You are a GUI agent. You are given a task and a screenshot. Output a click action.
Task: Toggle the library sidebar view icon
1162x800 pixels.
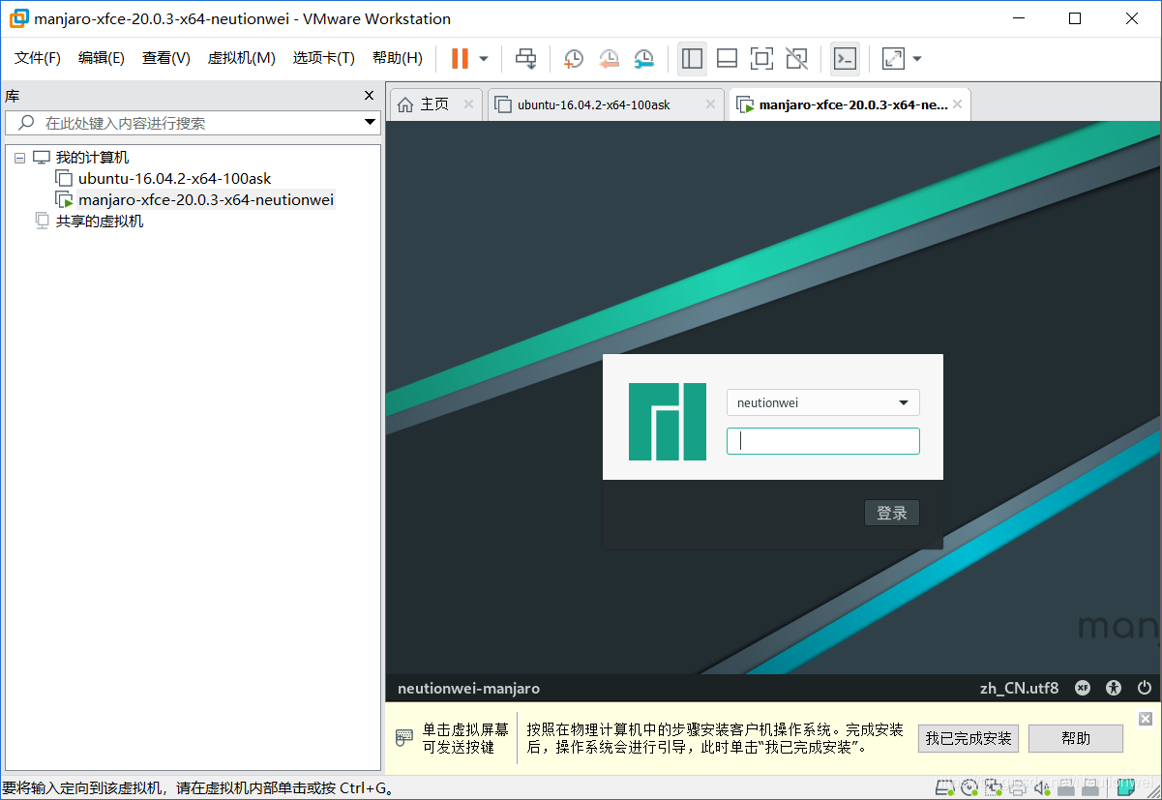692,59
